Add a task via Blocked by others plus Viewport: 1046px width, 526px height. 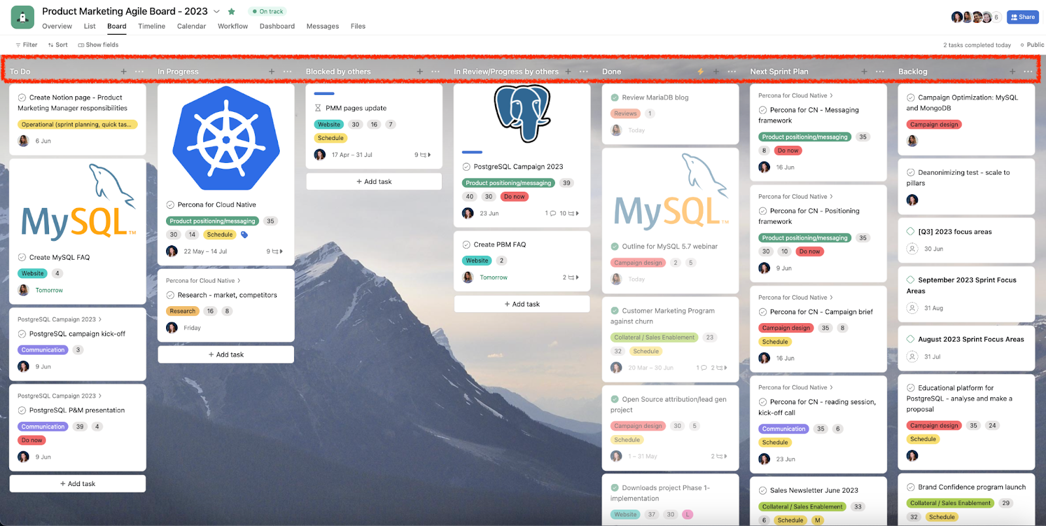tap(420, 71)
